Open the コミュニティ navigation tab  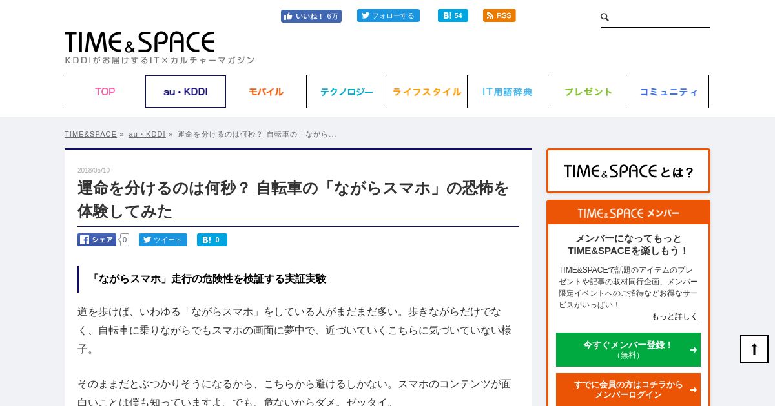click(x=668, y=92)
